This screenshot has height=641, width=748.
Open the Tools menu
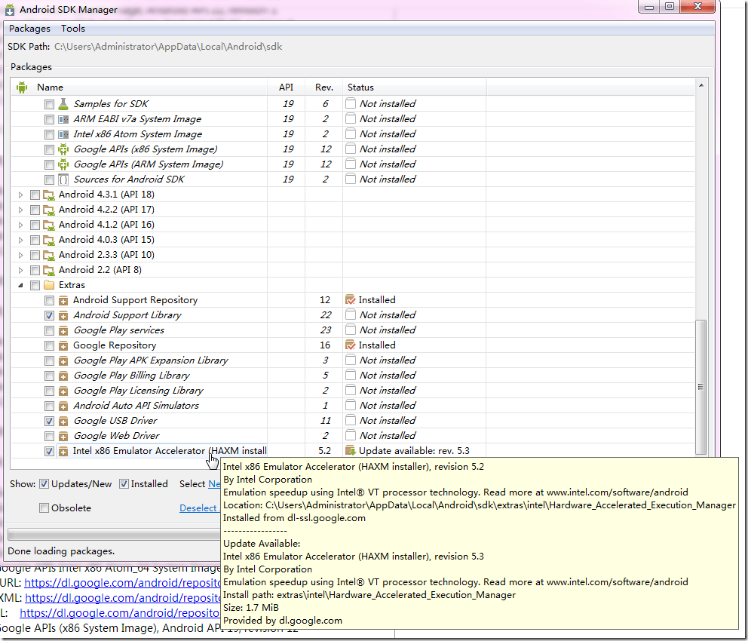tap(73, 29)
